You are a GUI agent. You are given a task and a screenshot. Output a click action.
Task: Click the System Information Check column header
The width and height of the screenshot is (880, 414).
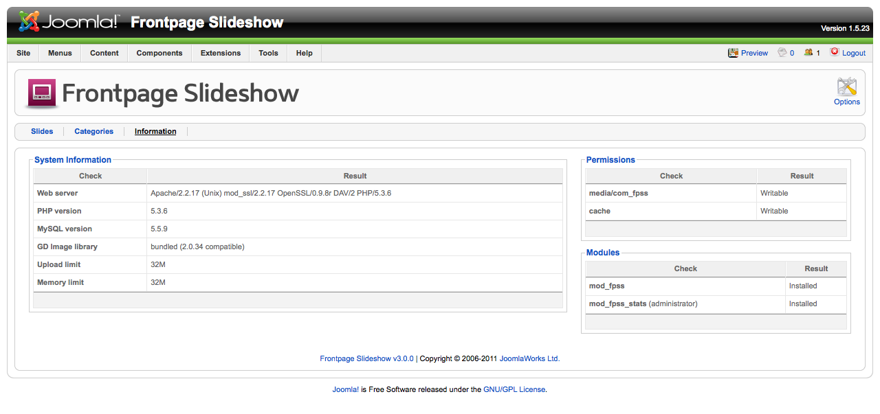tap(90, 176)
